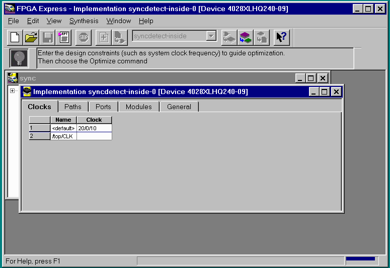This screenshot has height=268, width=390.
Task: Click the default clock value 20/0/10 cell
Action: point(94,128)
